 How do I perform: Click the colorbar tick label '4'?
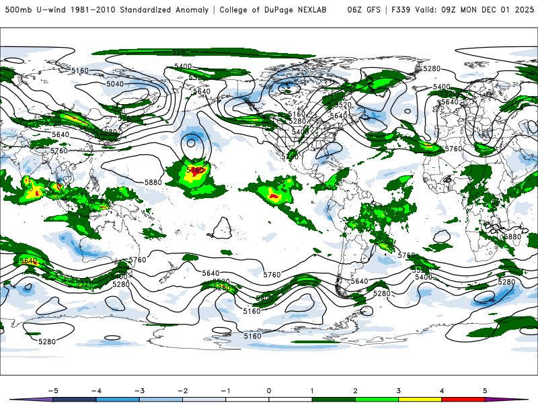[x=442, y=391]
